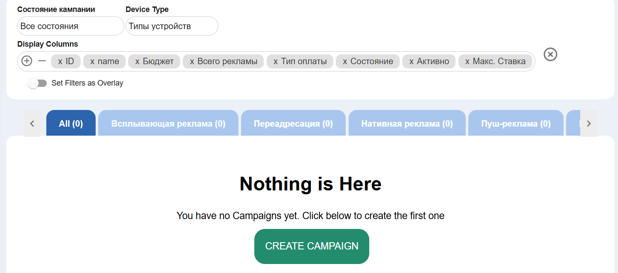Select the Нативная реклама tab
This screenshot has height=273, width=618.
tap(407, 124)
